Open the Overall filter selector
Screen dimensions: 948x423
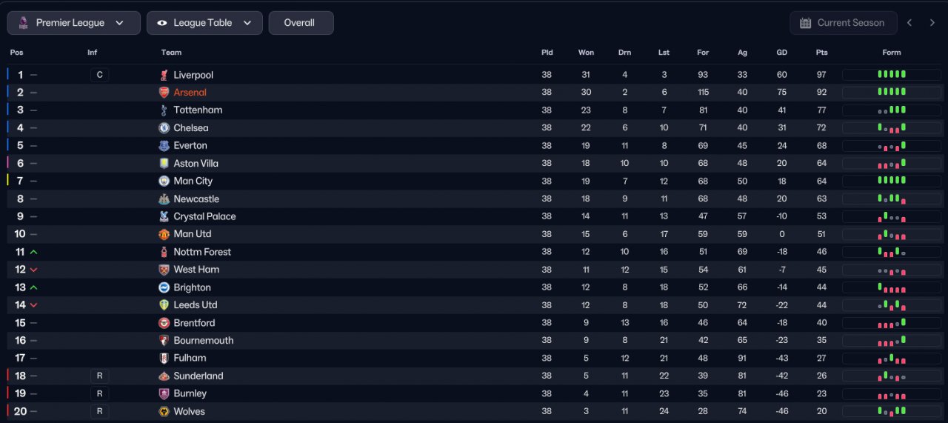(301, 23)
